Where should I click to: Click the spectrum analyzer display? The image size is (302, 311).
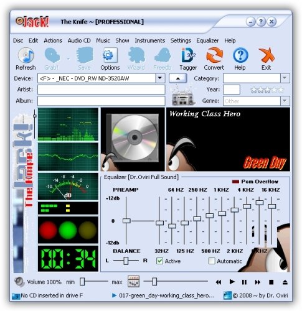68,124
